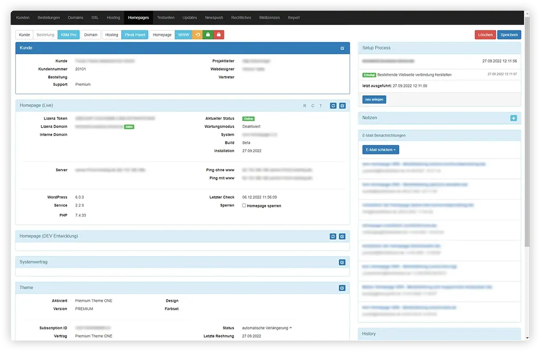Click the orange login arrow icon button
Screen dimensions: 540x355
coord(197,35)
